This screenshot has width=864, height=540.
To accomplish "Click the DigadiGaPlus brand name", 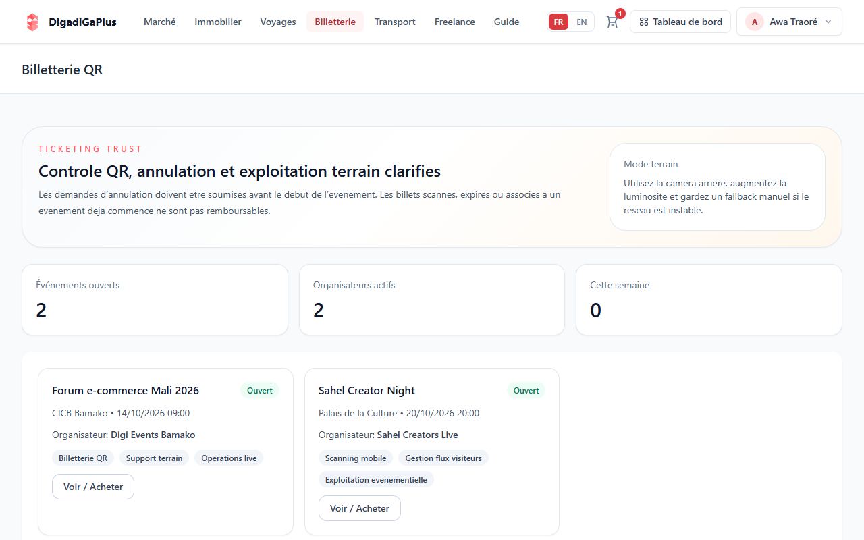I will point(82,22).
